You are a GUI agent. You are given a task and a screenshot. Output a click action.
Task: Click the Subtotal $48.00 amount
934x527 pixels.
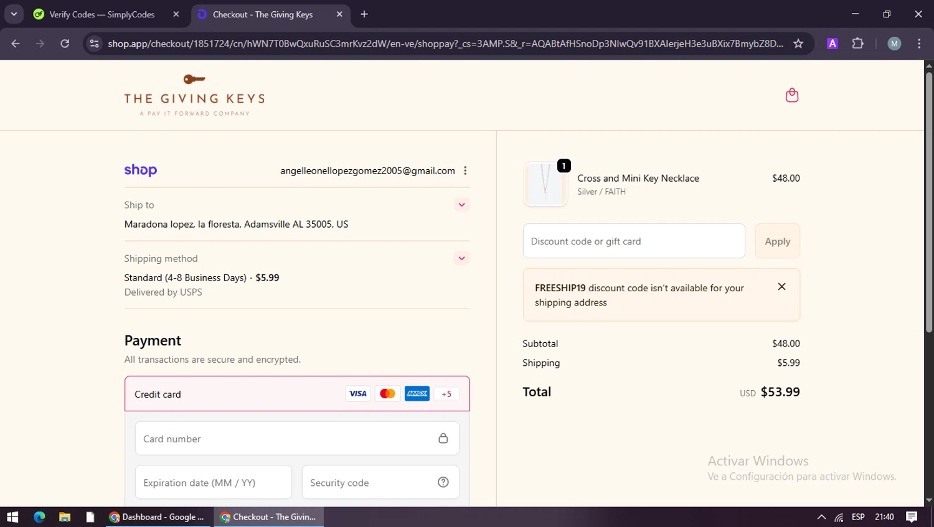tap(786, 343)
